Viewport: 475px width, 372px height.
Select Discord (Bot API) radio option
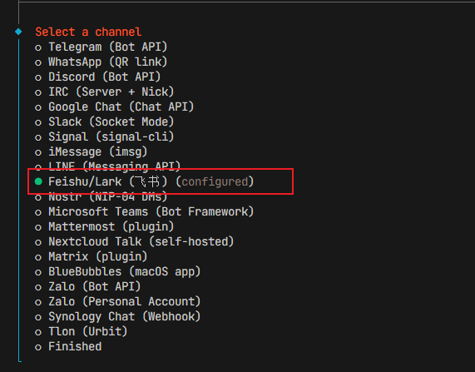tap(98, 77)
